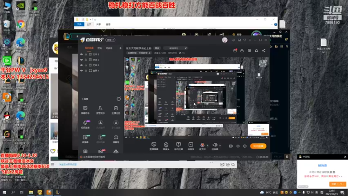Add 多媒体 multimedia source
This screenshot has height=196, width=348.
click(191, 146)
